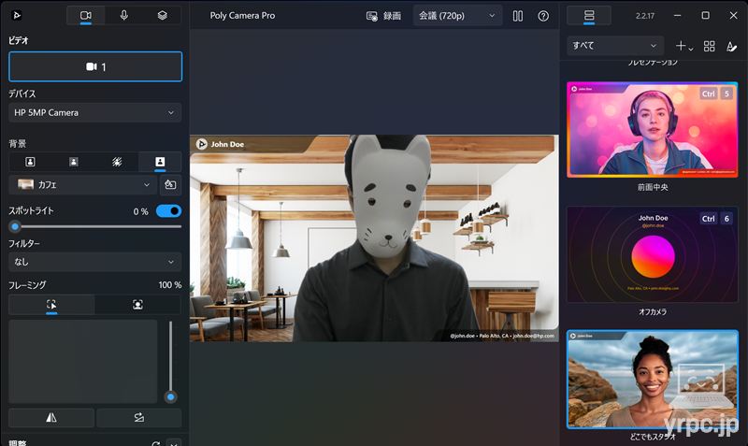Screen dimensions: 748x446
Task: Open the カフェ background dropdown
Action: point(83,184)
